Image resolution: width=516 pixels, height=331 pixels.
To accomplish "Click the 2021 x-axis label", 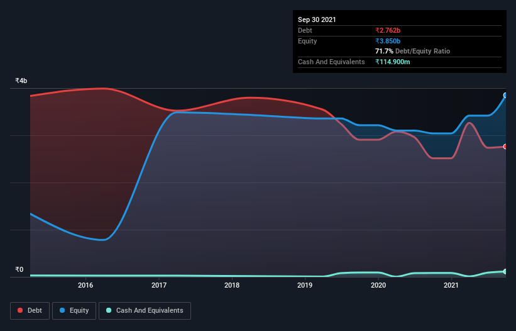I will point(451,285).
